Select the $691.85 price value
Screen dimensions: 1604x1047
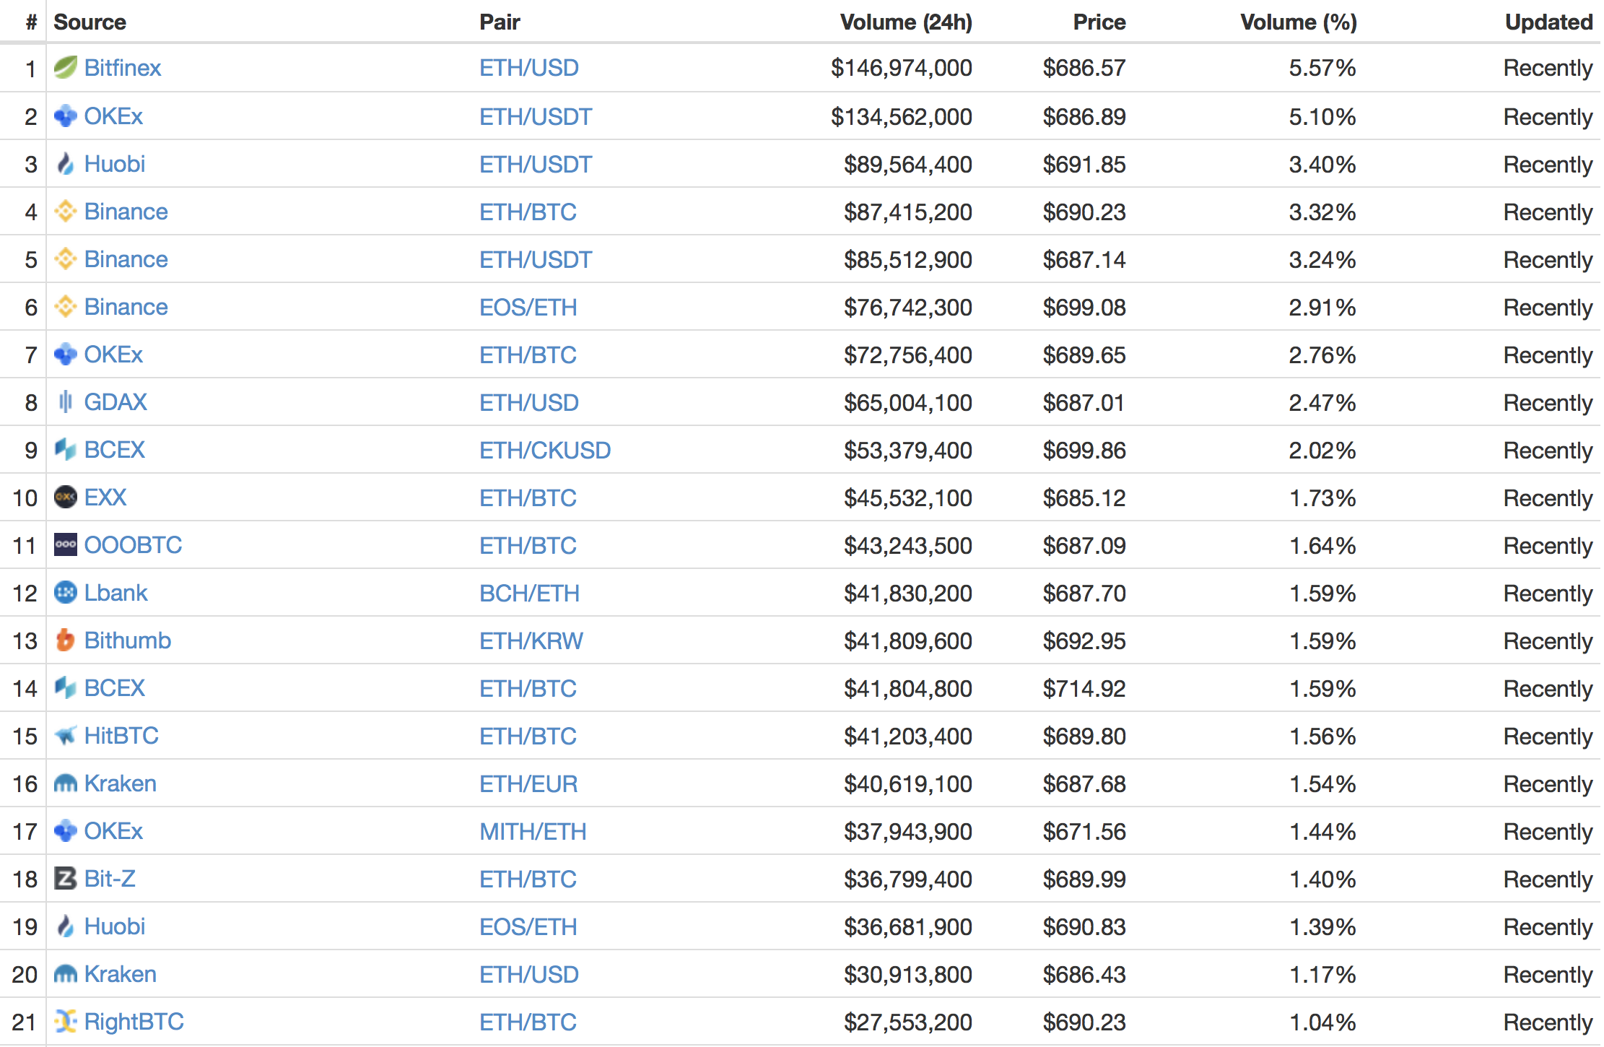click(x=1084, y=164)
